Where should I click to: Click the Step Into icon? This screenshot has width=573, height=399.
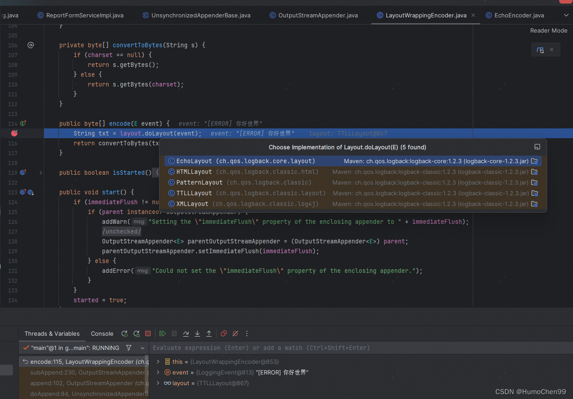(x=197, y=333)
